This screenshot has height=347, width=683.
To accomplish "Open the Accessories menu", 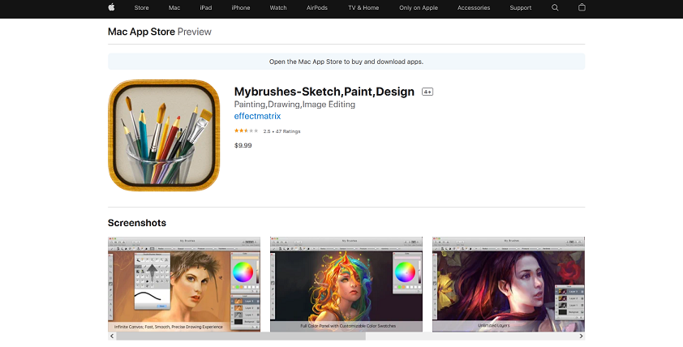I will [474, 8].
